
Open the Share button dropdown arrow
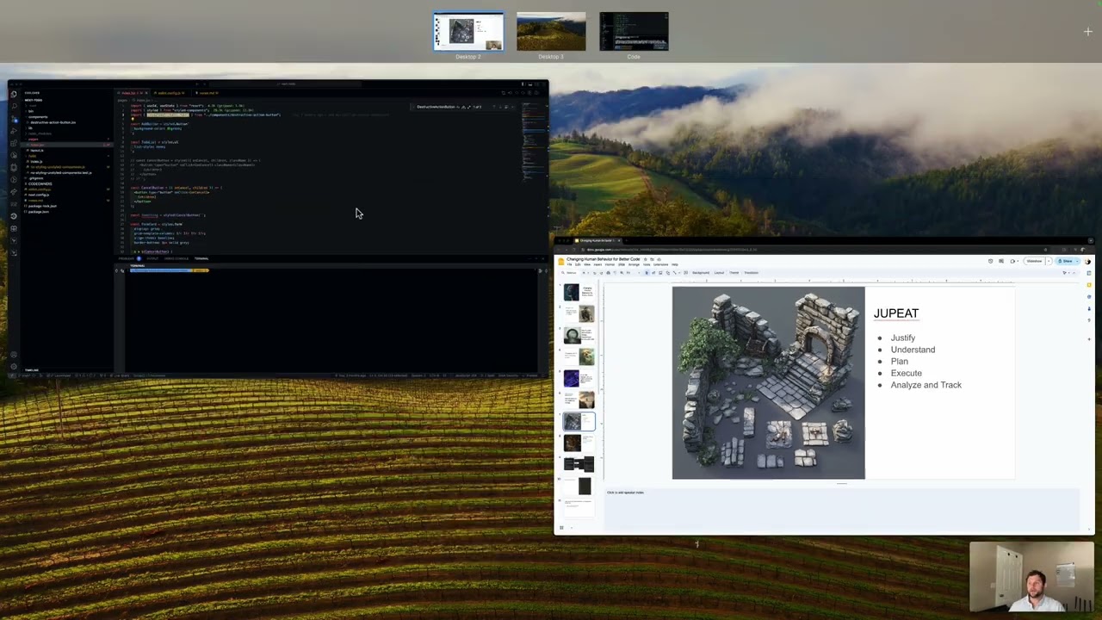pos(1077,261)
